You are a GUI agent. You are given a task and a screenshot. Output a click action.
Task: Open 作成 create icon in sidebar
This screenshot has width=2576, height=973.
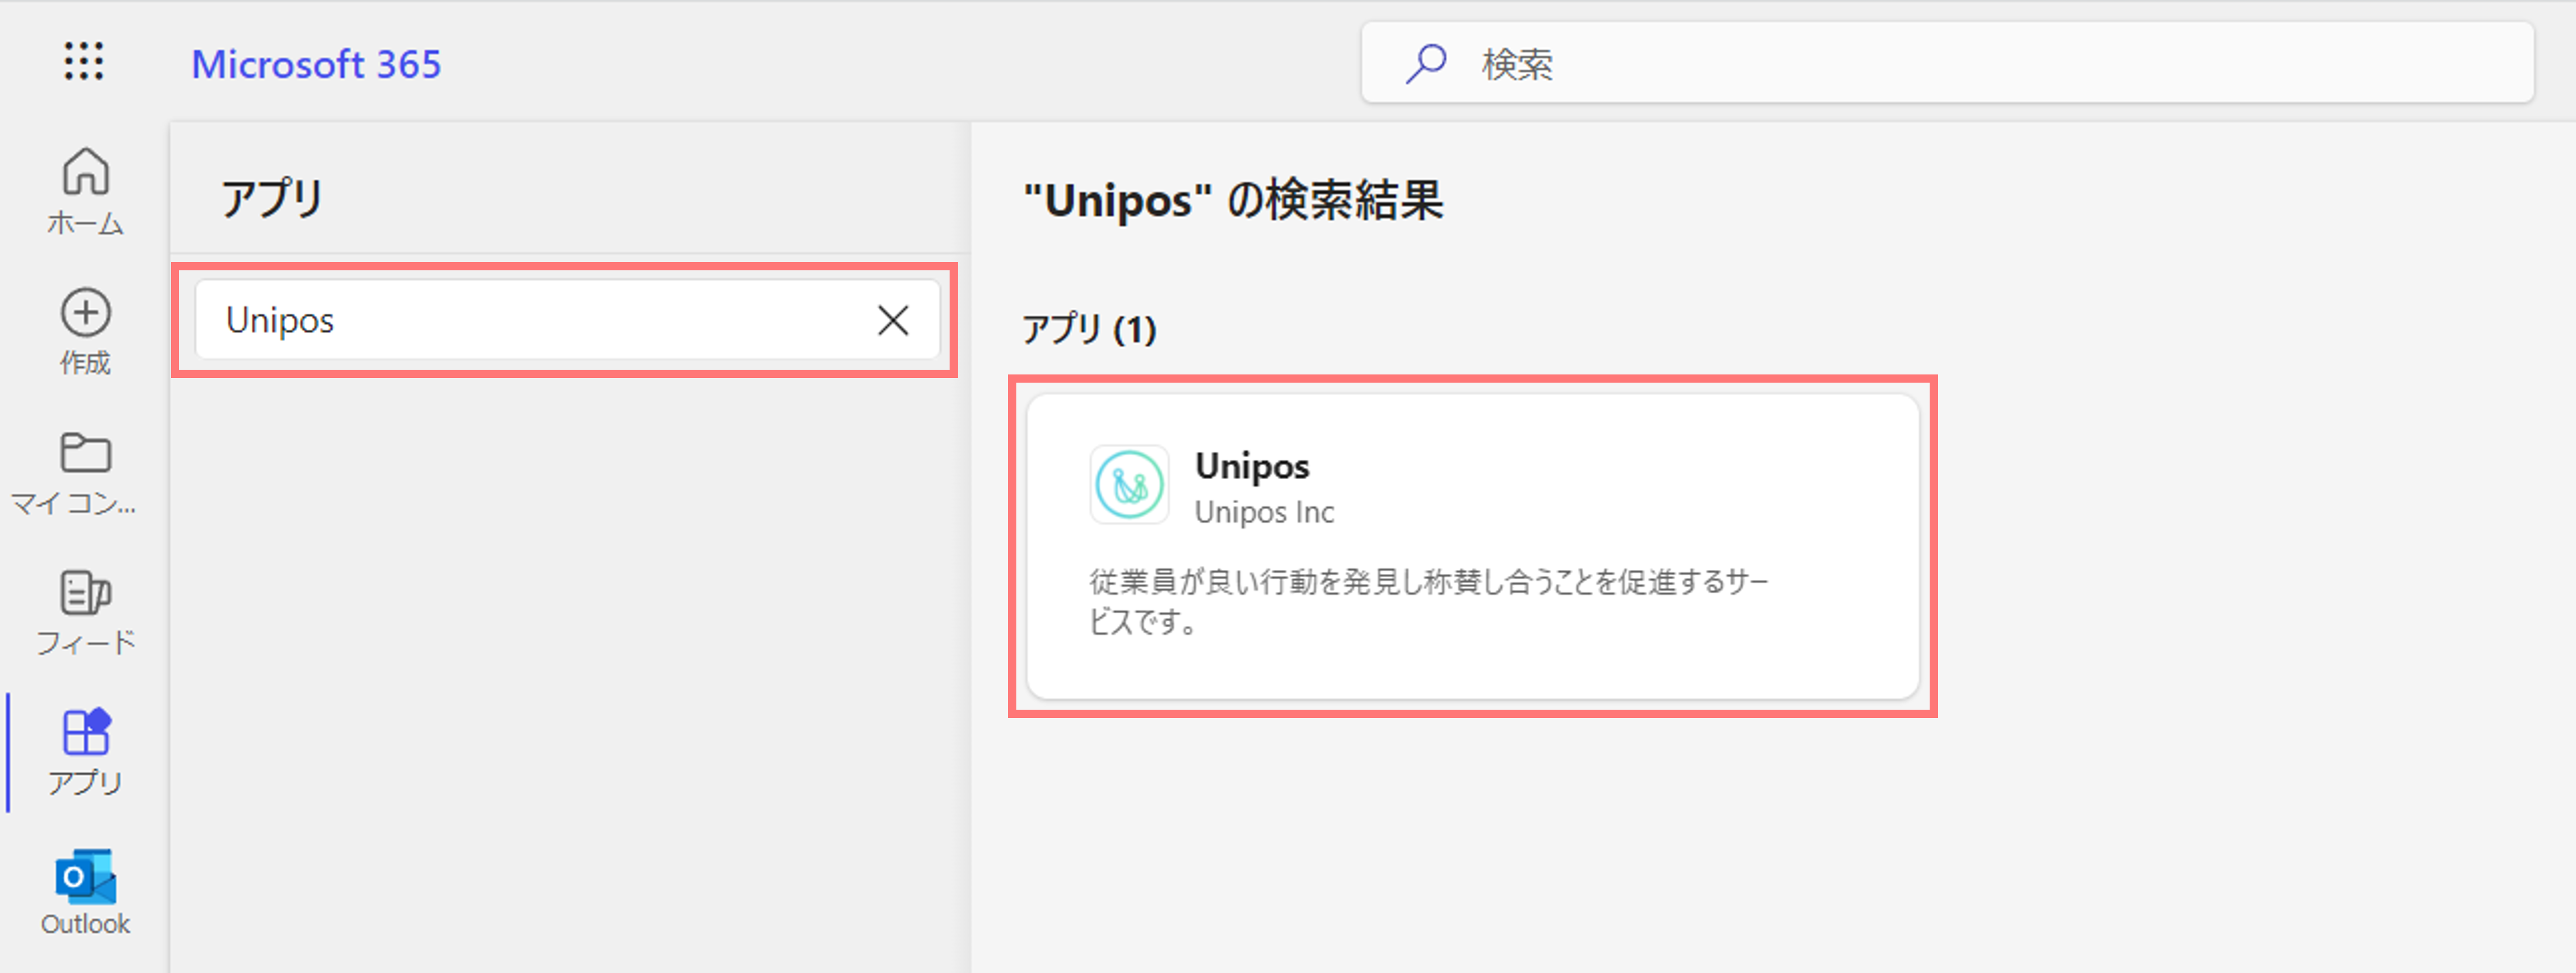pos(85,332)
